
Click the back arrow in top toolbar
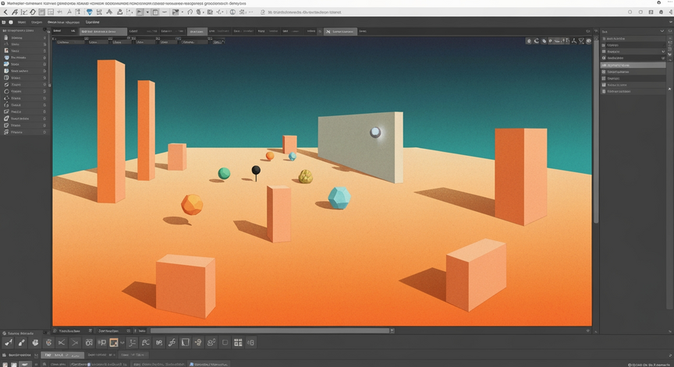click(x=5, y=12)
